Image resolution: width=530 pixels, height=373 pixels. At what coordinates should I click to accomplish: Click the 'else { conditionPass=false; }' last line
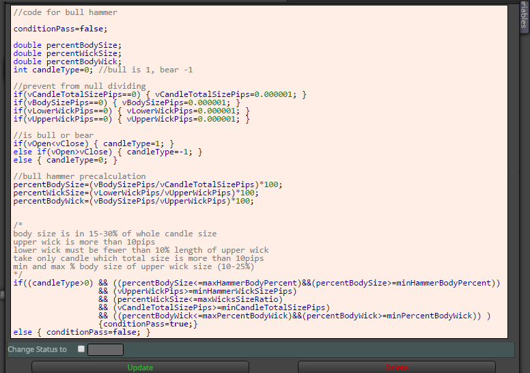82,332
